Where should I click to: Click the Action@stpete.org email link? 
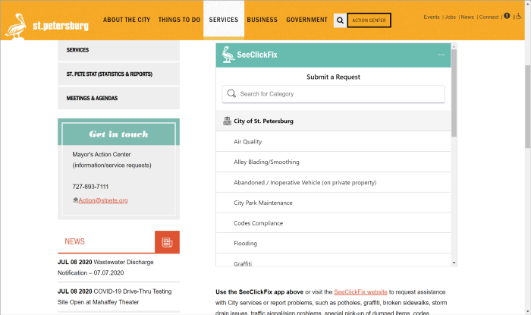(x=102, y=200)
